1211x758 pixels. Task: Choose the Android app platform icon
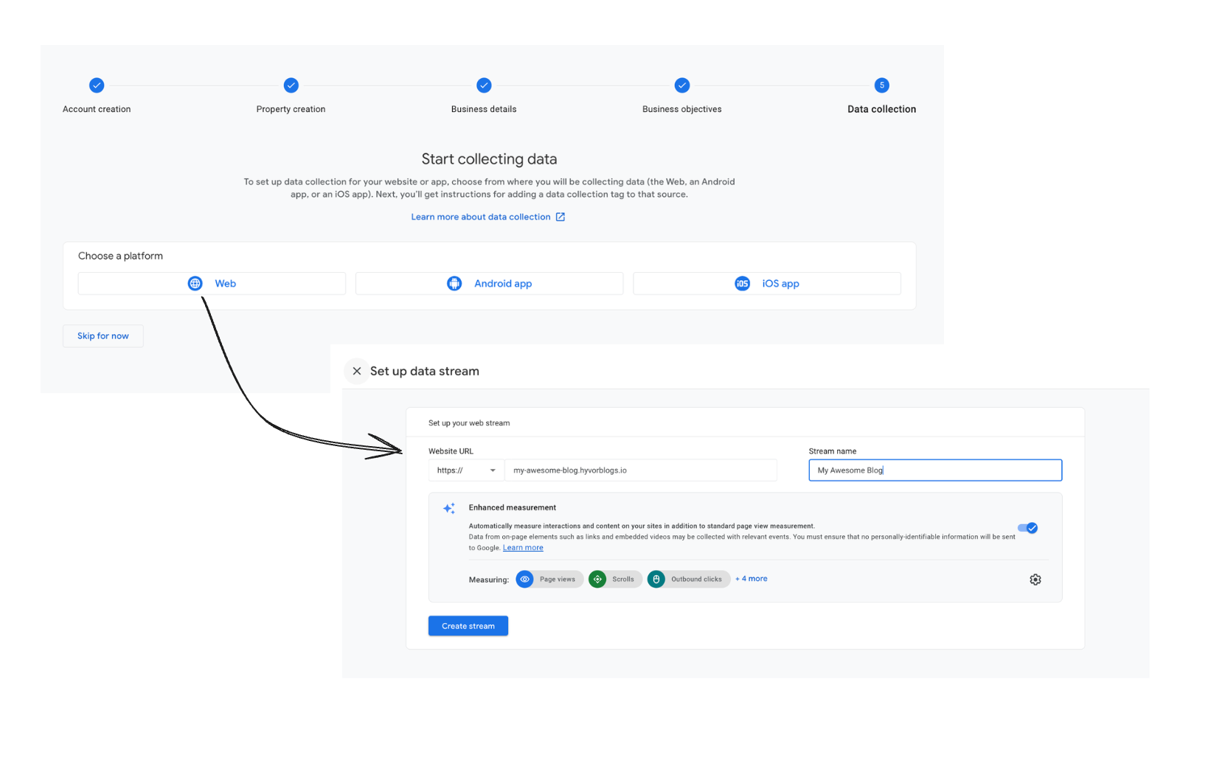(454, 283)
